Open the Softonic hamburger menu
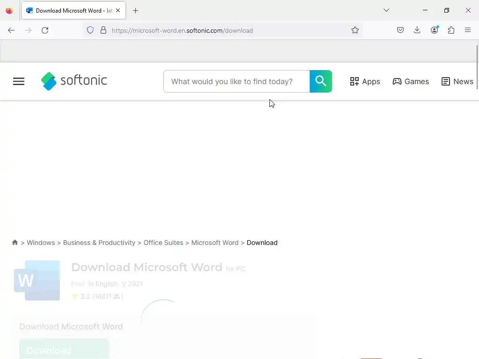The height and width of the screenshot is (359, 479). click(19, 81)
